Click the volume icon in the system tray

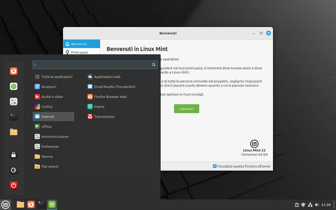coord(317,205)
